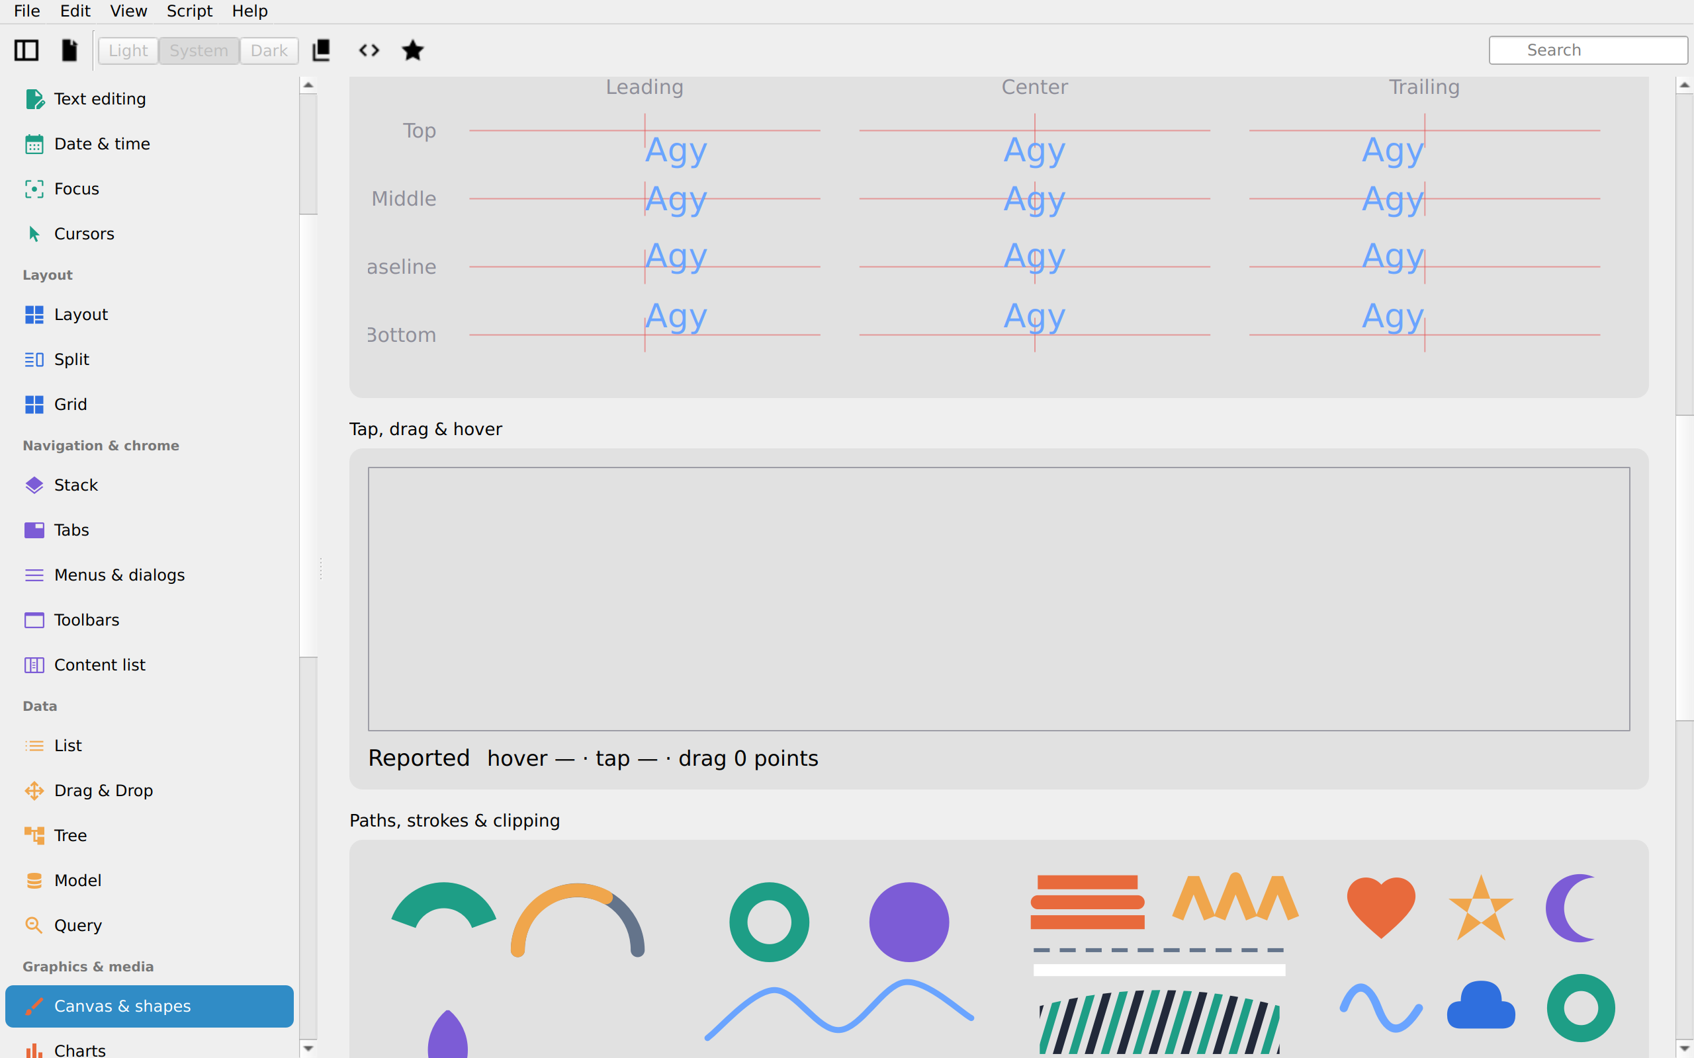Switch theme to System
The width and height of the screenshot is (1694, 1058).
click(199, 50)
